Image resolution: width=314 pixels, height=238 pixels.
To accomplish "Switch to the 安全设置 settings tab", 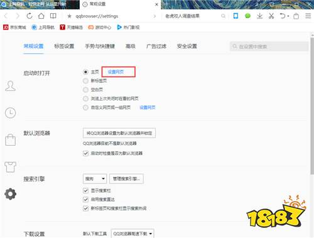I will (x=187, y=46).
